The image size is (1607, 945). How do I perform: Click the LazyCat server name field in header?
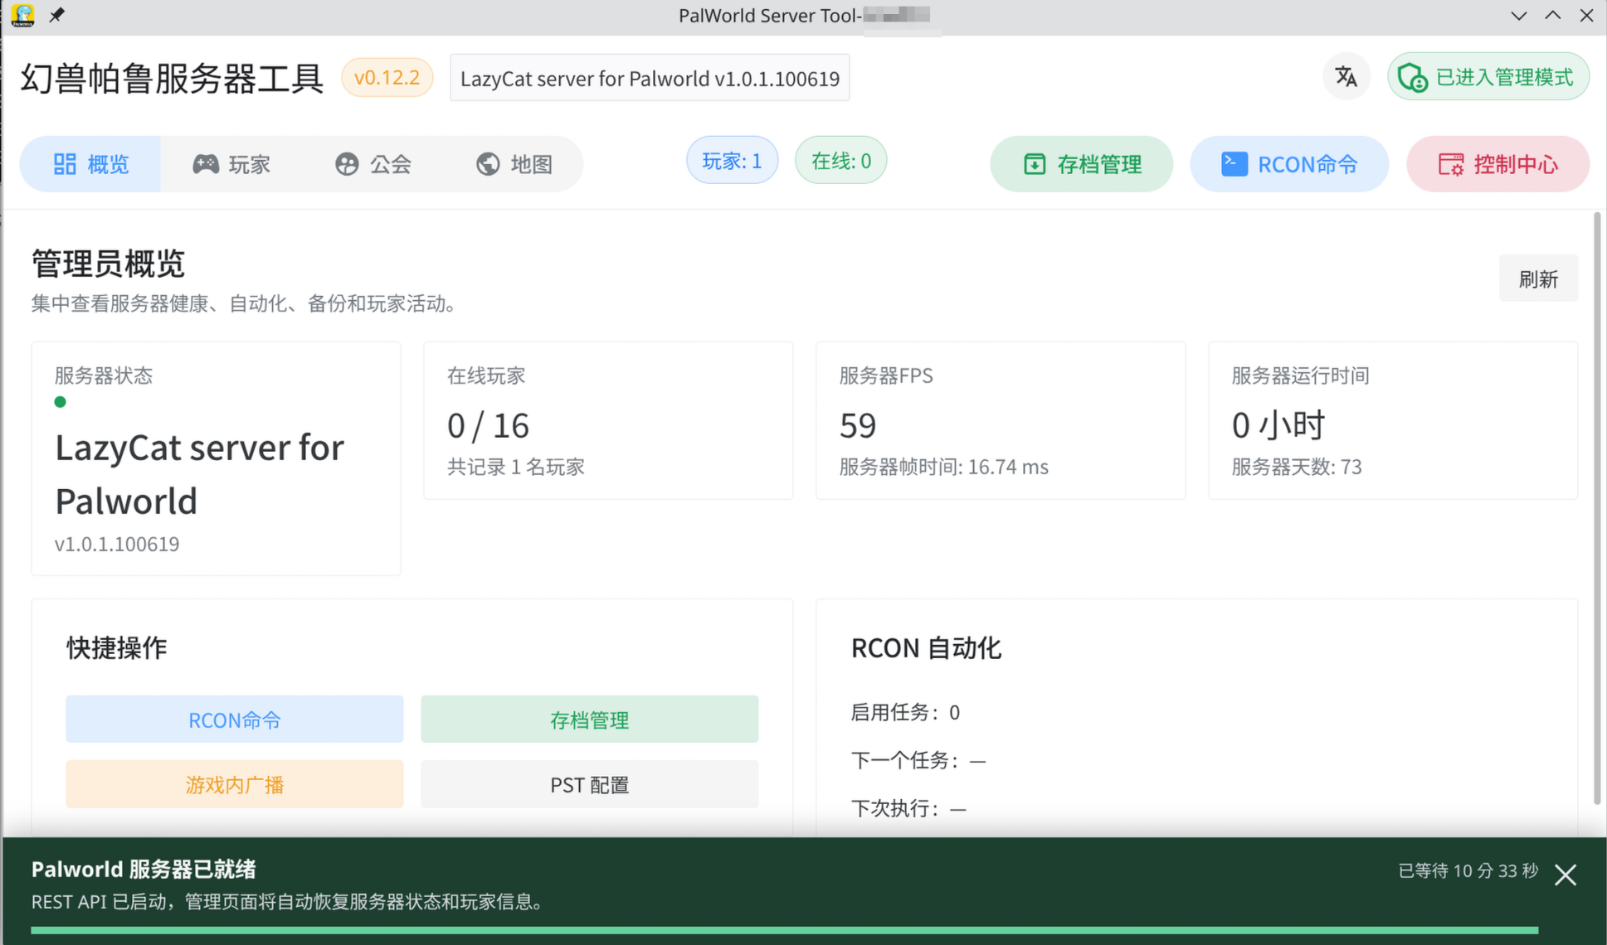click(650, 78)
